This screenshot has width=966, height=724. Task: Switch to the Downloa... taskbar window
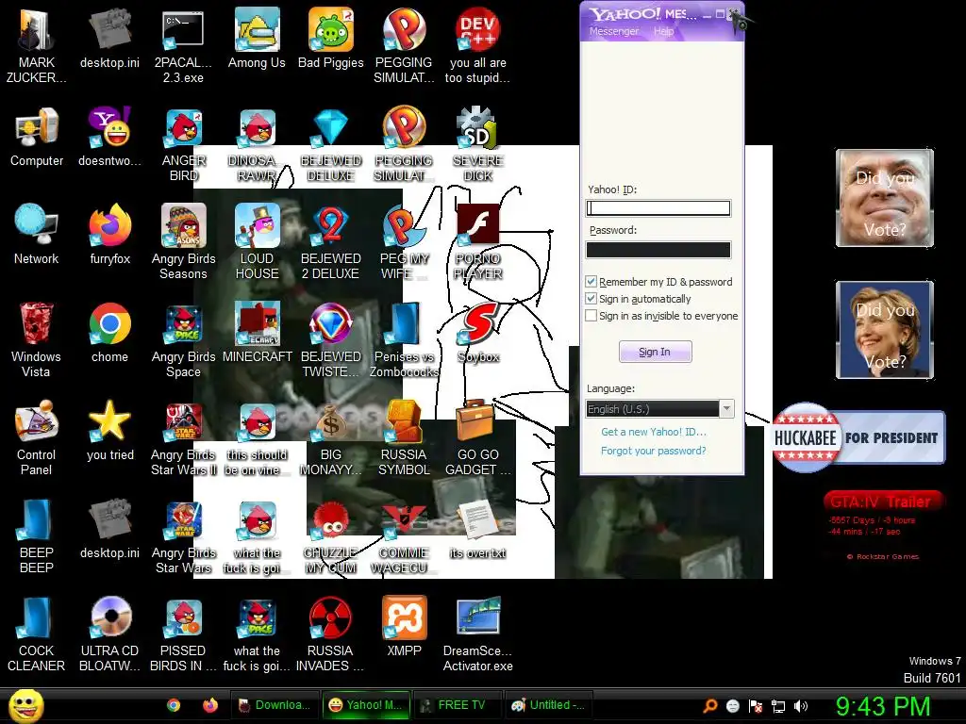tap(275, 705)
